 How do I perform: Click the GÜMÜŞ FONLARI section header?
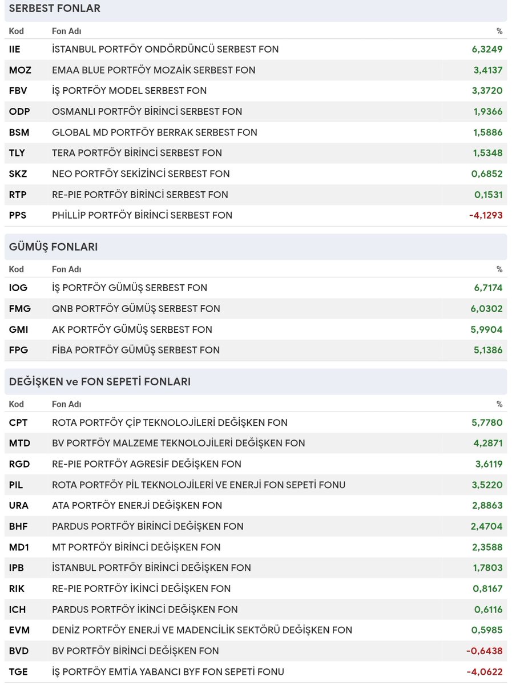click(x=53, y=247)
